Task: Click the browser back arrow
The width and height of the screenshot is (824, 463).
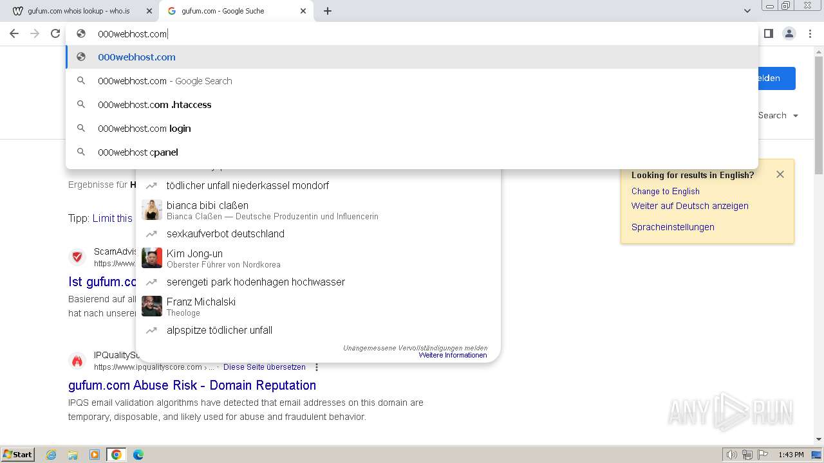Action: click(14, 33)
